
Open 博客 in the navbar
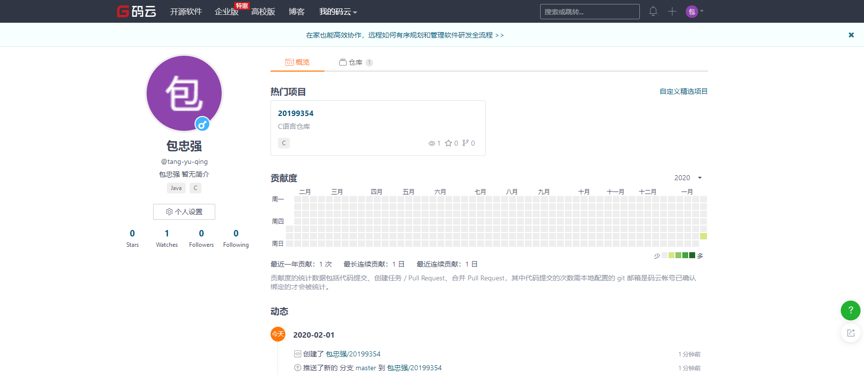click(x=297, y=11)
